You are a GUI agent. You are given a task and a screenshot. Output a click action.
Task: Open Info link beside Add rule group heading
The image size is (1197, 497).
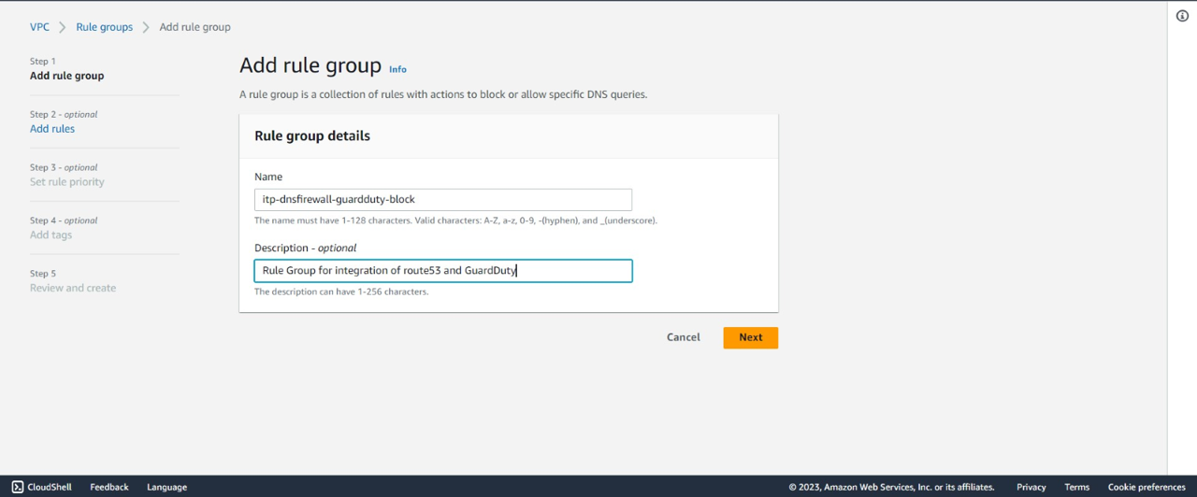397,69
